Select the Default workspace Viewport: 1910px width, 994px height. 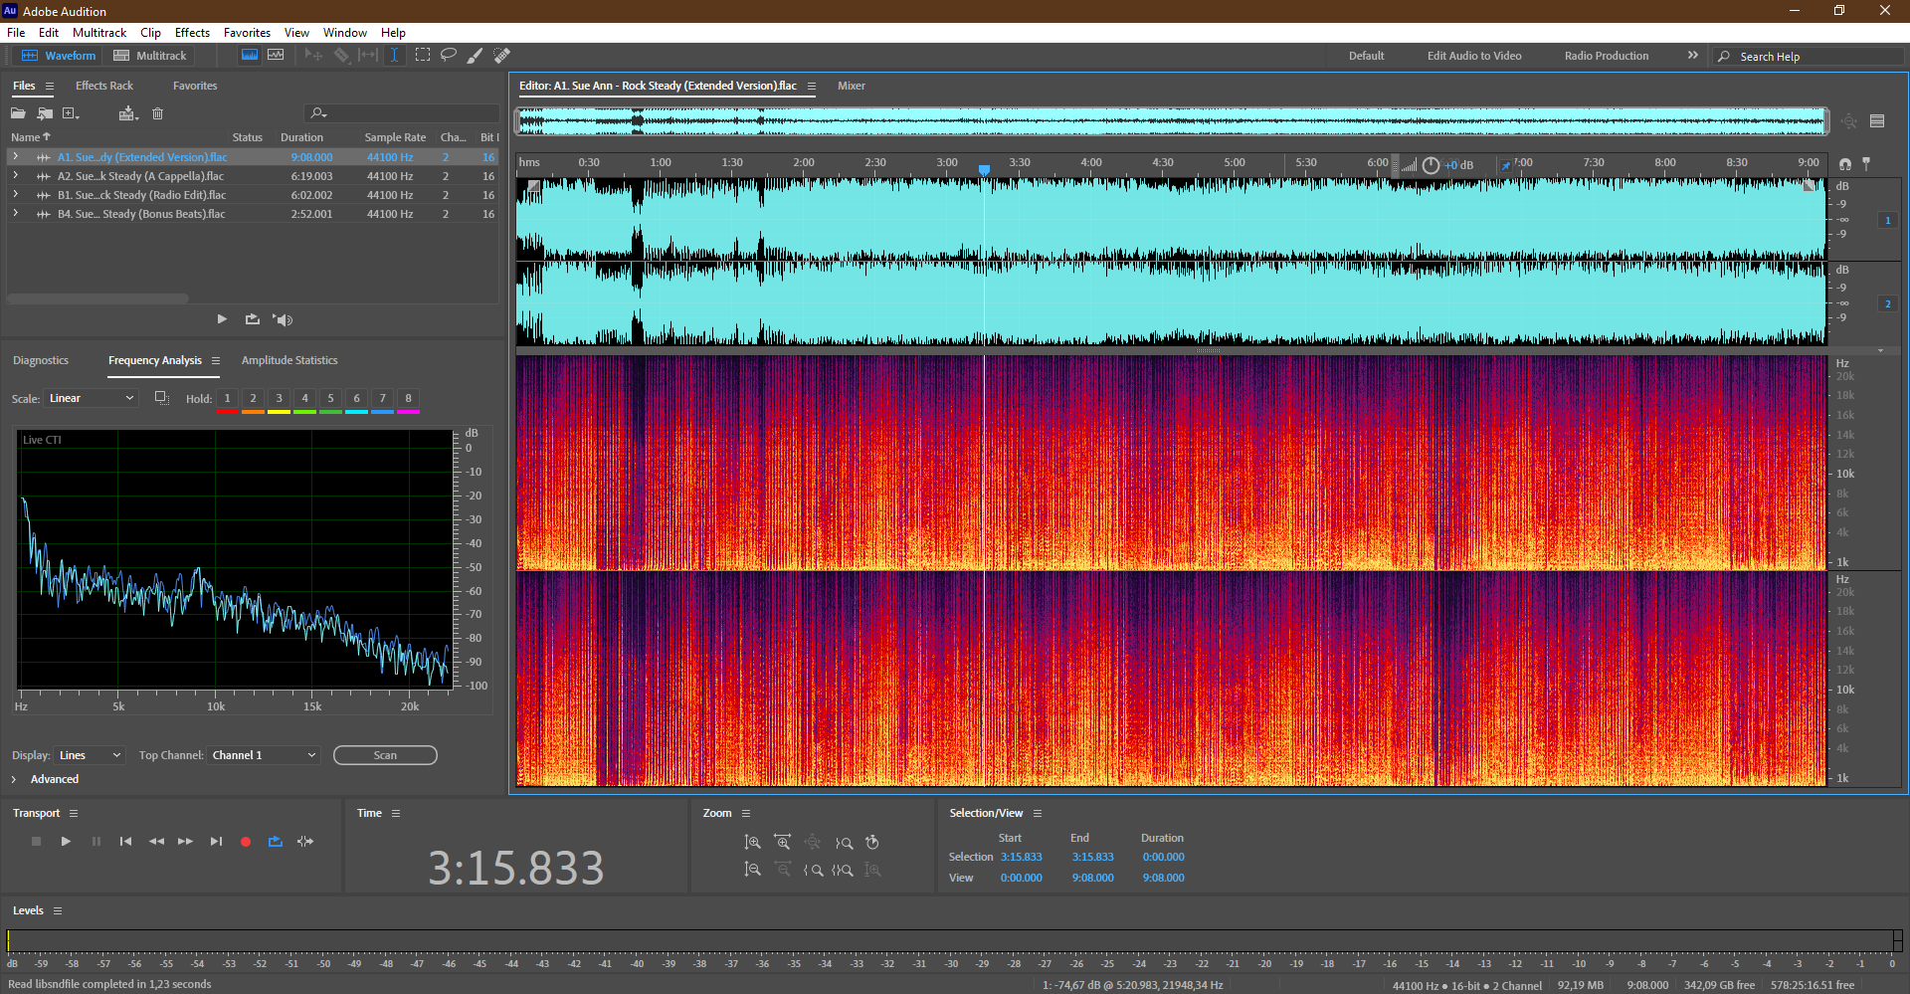(1366, 56)
